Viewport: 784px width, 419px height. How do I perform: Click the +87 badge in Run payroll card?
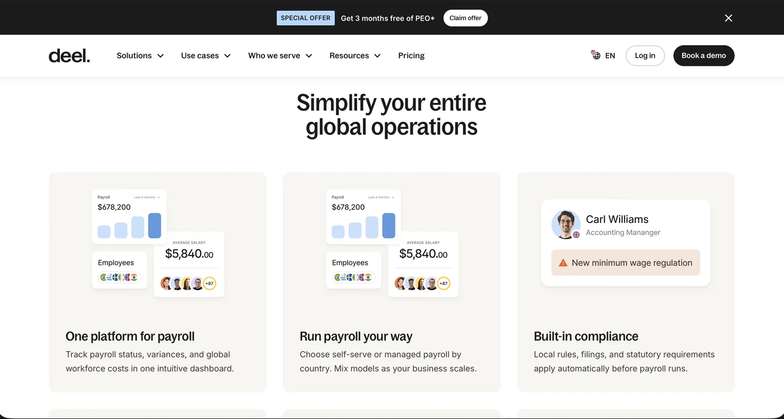click(x=444, y=283)
